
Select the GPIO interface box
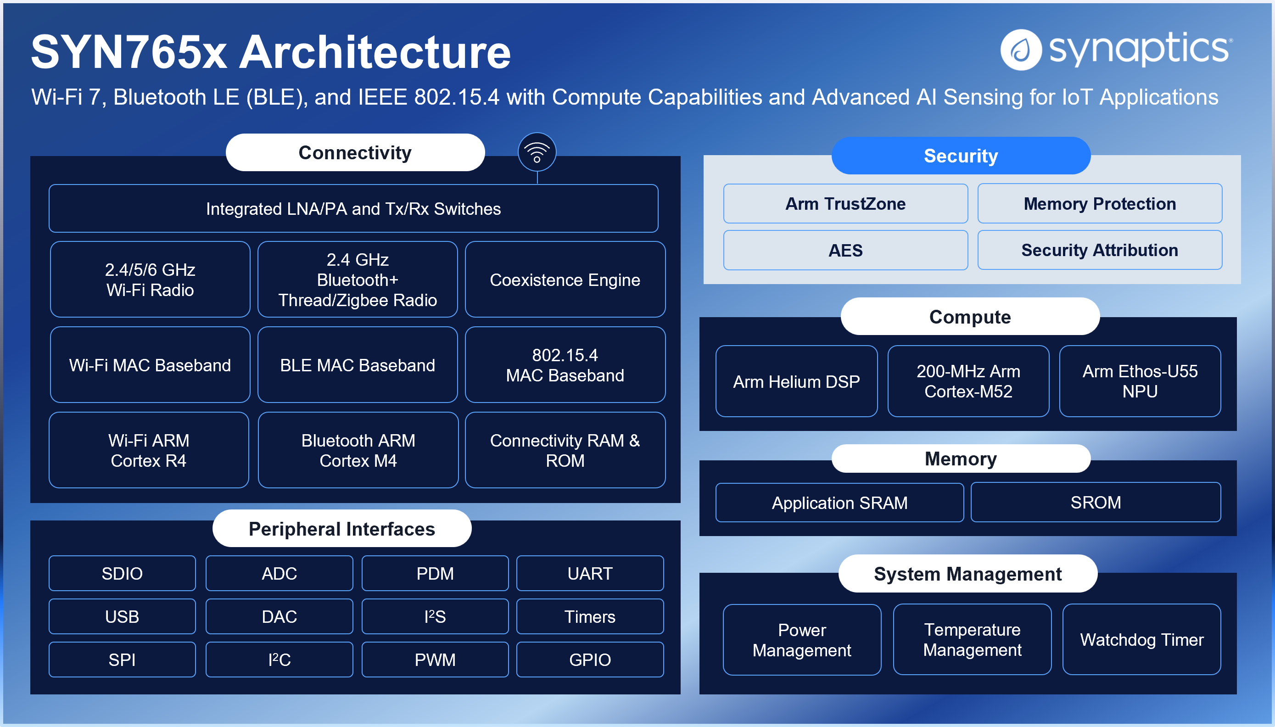point(590,660)
